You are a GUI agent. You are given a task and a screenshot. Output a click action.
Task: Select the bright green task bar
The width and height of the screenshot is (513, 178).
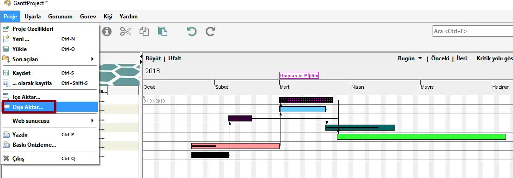coord(421,137)
